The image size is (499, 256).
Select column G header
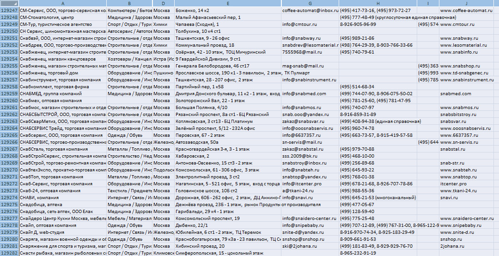click(x=310, y=3)
